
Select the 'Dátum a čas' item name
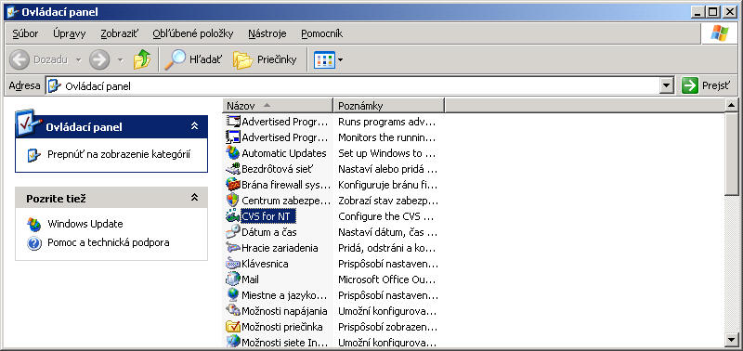point(269,232)
